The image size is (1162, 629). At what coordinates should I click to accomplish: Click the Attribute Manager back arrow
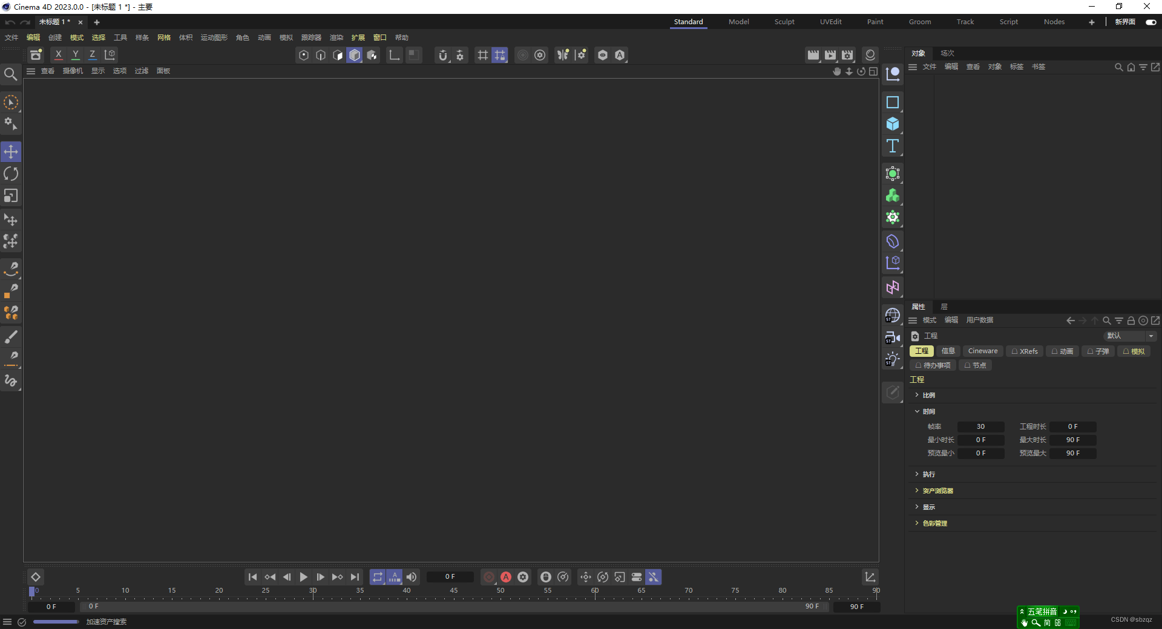1071,321
